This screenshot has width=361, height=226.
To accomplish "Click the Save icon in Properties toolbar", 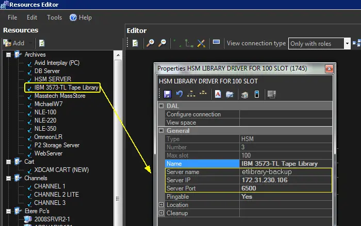I will coord(167,94).
